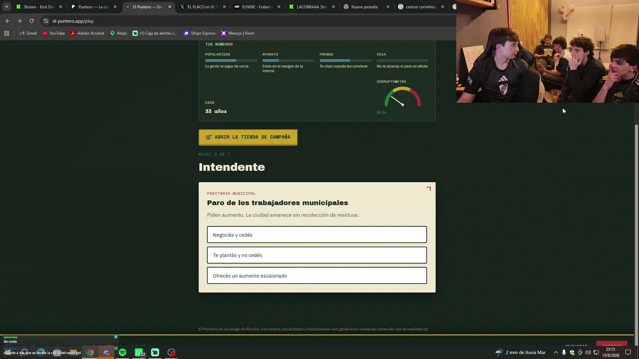Open the Caja de alertas bookmark

[x=155, y=33]
